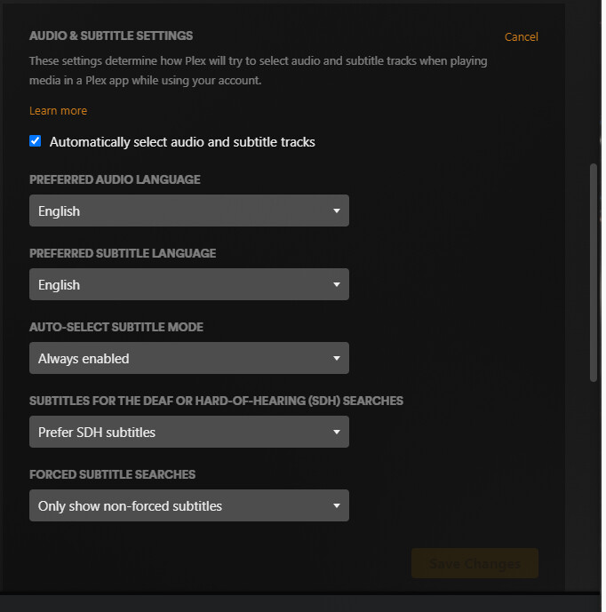Open the Learn more link
Viewport: 606px width, 612px height.
pyautogui.click(x=58, y=111)
